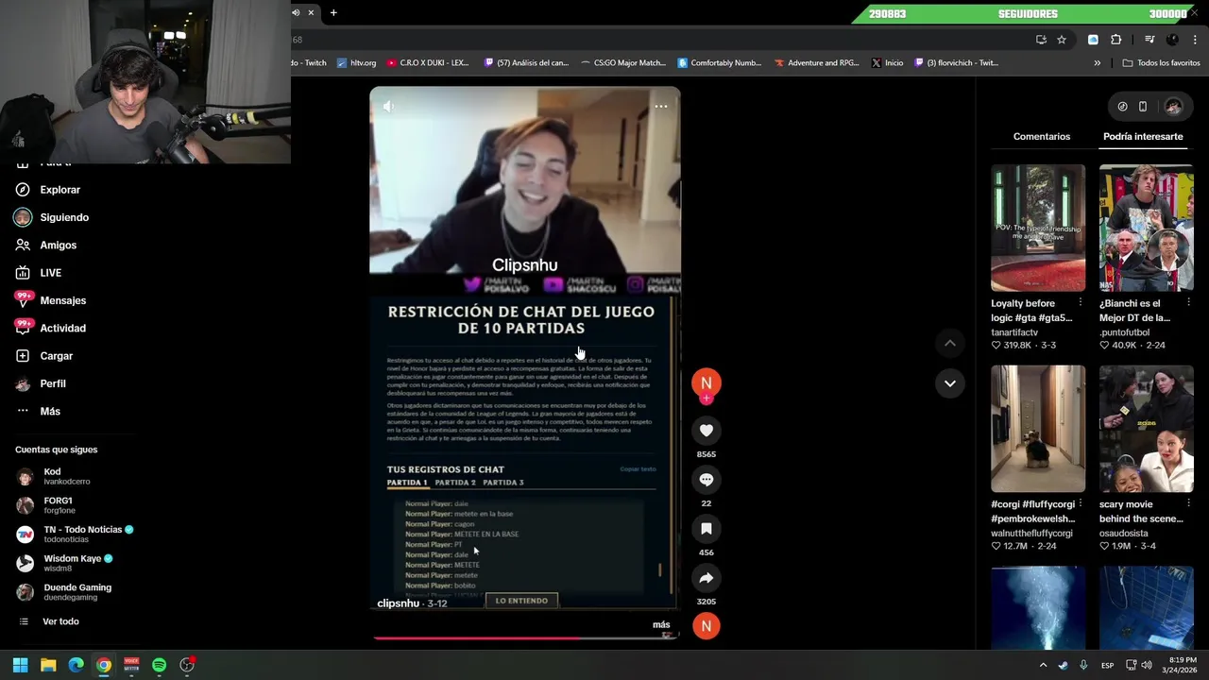Like the clipsnhu video using the heart

(x=706, y=431)
